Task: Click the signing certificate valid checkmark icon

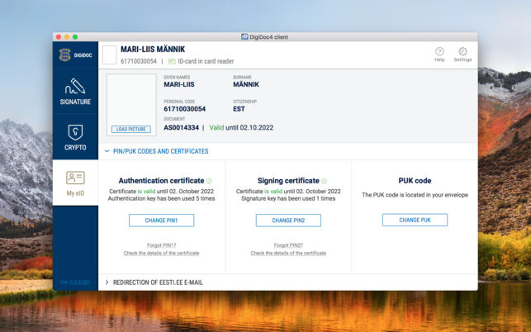Action: 324,181
